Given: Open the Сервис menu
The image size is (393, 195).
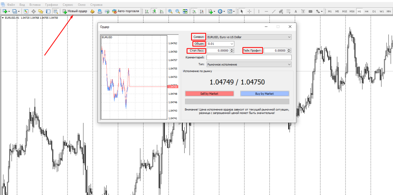Looking at the screenshot, I should (68, 4).
